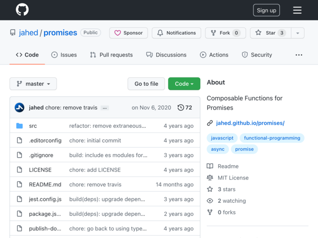Viewport: 318px width, 238px height.
Task: Open the src folder icon
Action: [x=19, y=125]
